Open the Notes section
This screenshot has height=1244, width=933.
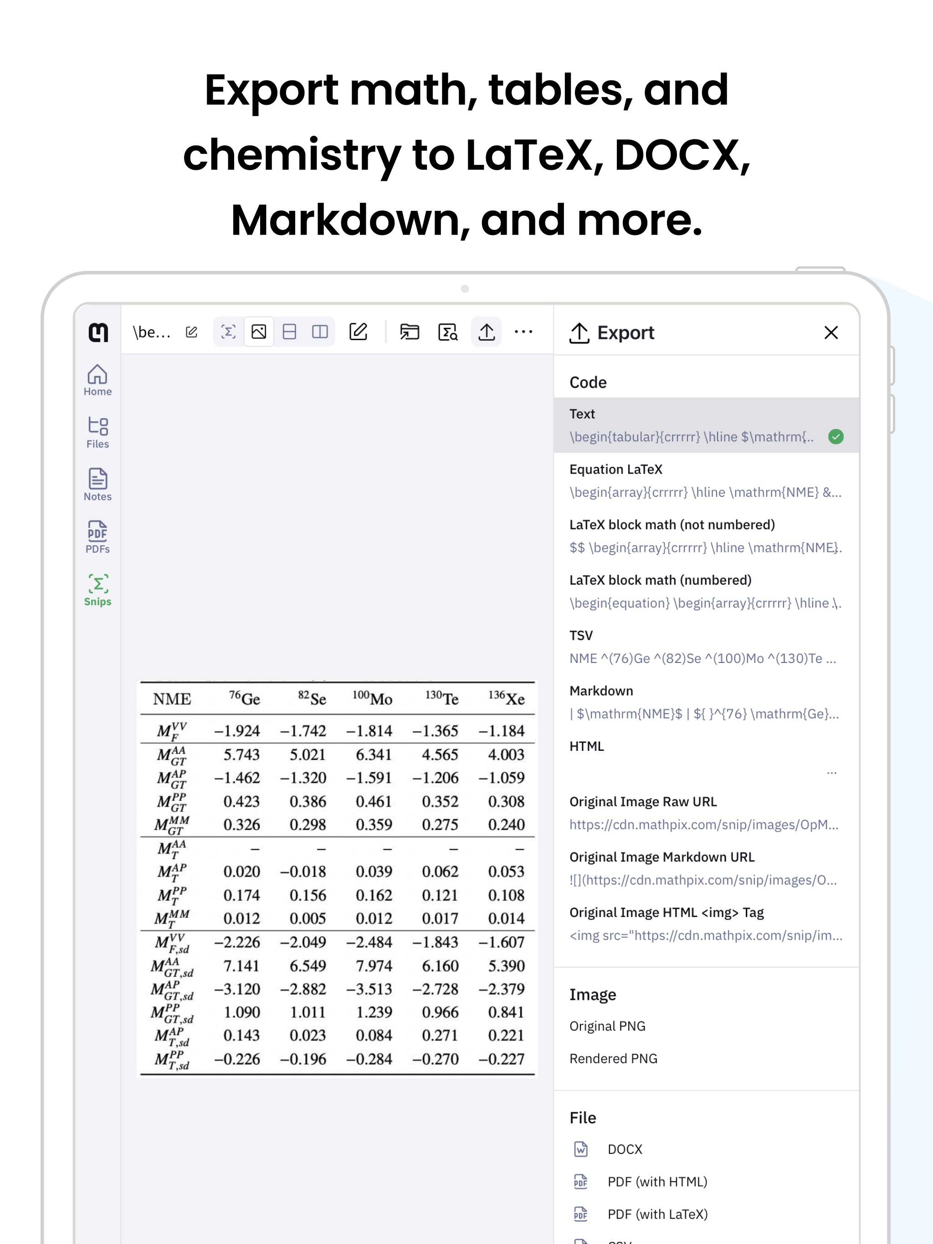pyautogui.click(x=97, y=485)
